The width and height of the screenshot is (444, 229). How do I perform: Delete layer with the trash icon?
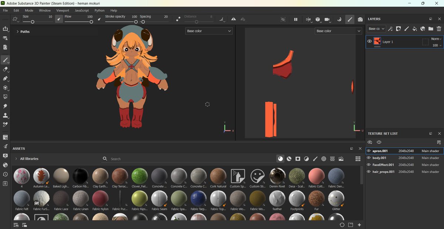click(x=439, y=28)
